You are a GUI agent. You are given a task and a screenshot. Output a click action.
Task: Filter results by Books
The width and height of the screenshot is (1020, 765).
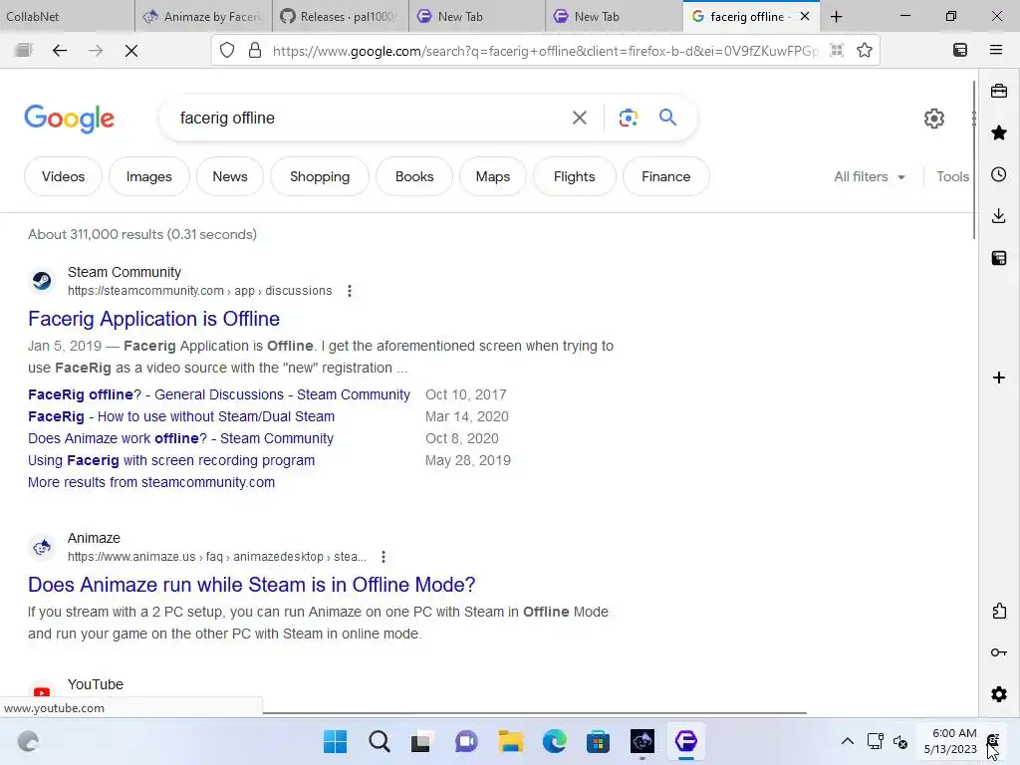click(x=414, y=176)
